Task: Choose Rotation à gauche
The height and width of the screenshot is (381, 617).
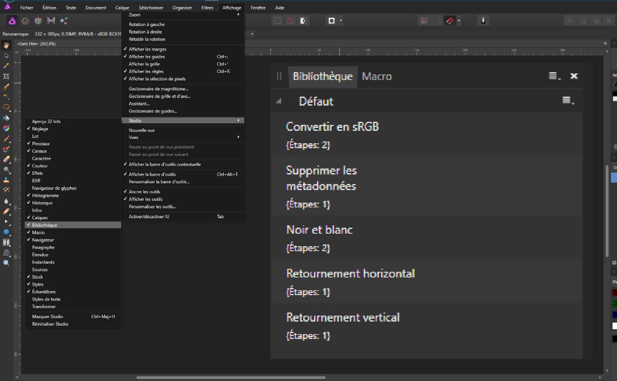Action: point(183,24)
